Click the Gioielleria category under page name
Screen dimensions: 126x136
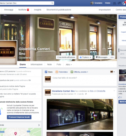tap(25, 58)
